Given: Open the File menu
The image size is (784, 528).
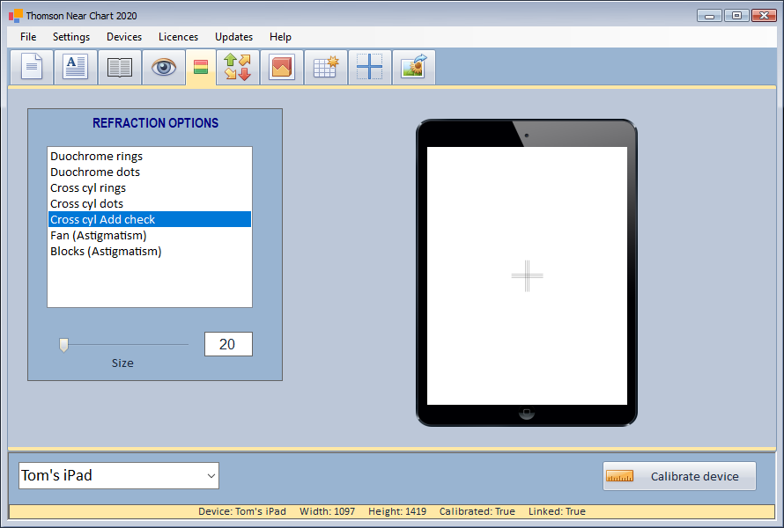Looking at the screenshot, I should 28,37.
